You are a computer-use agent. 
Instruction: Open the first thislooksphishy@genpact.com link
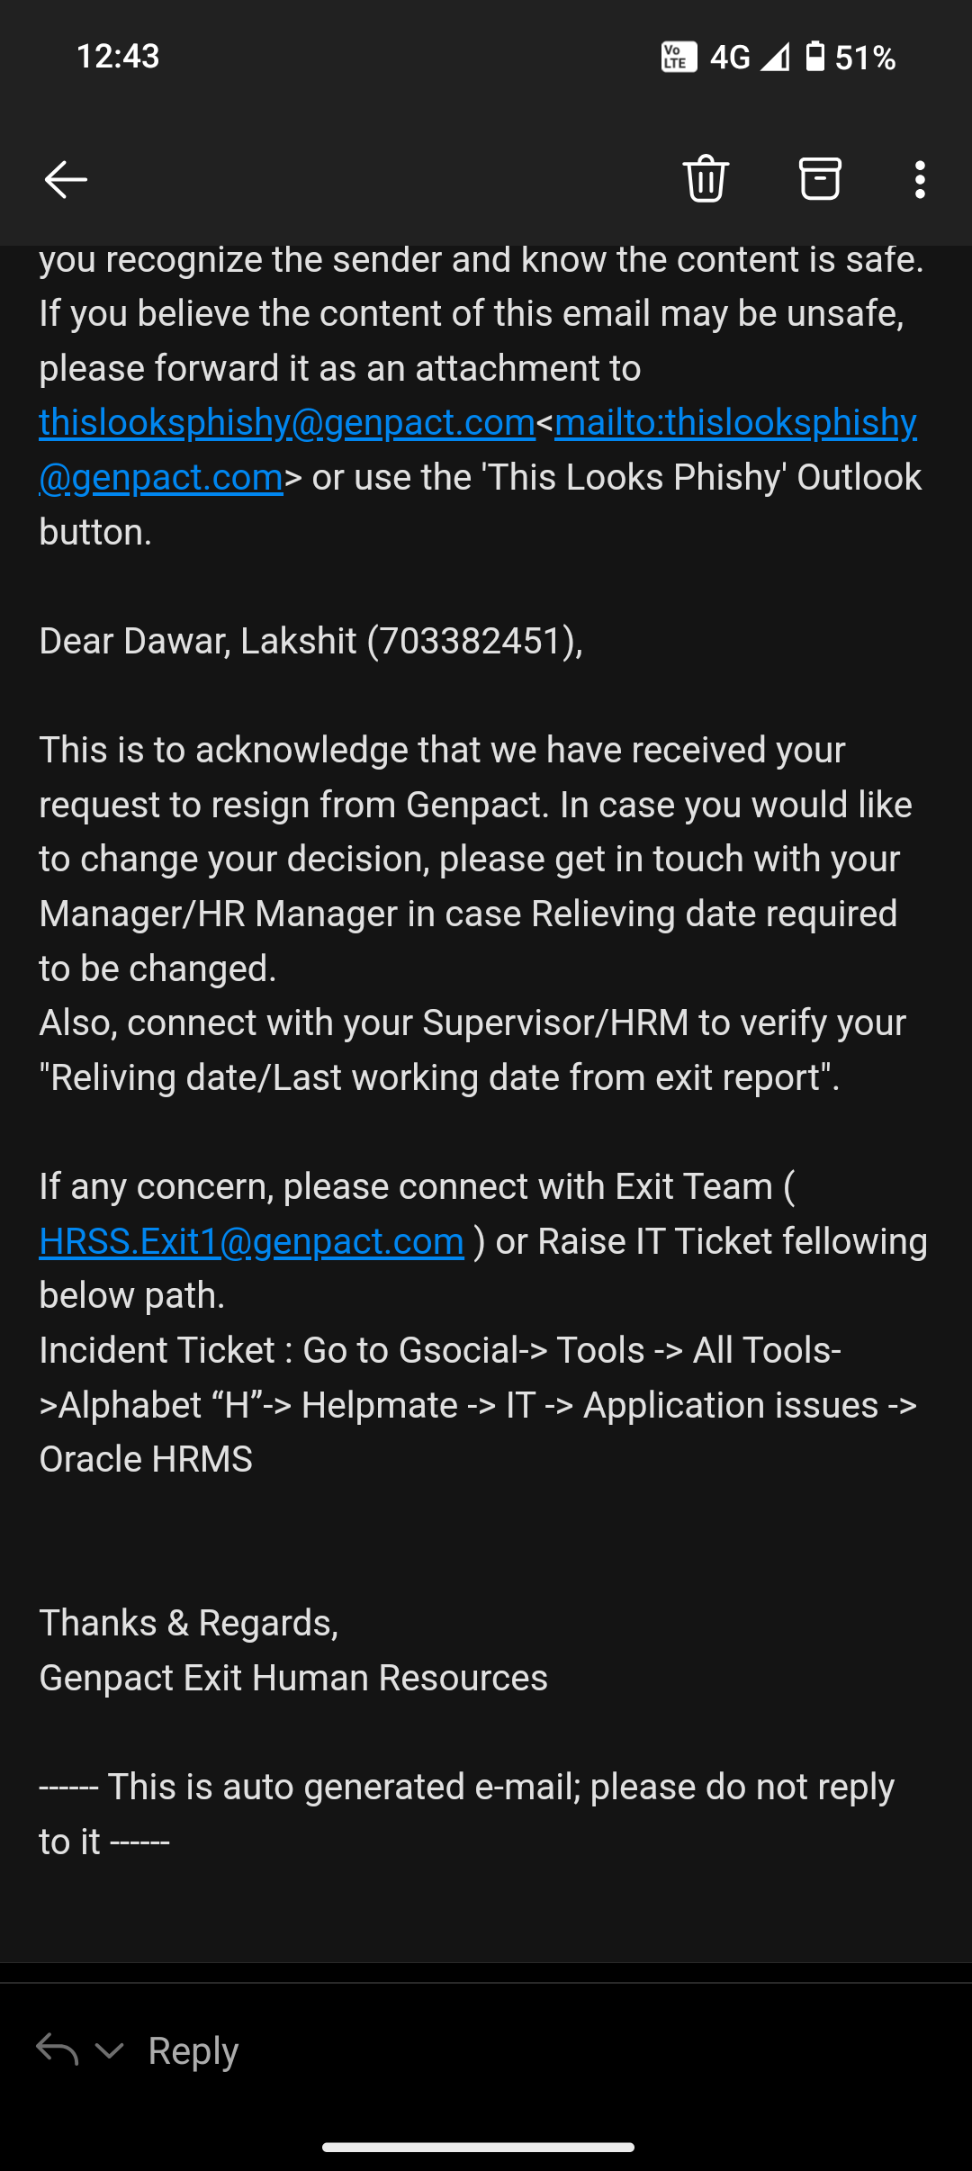click(287, 422)
